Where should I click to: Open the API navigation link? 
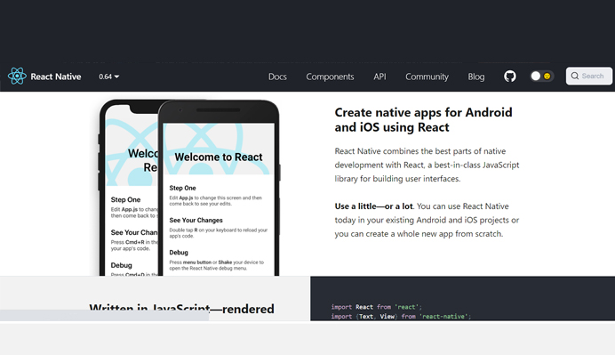(x=379, y=77)
